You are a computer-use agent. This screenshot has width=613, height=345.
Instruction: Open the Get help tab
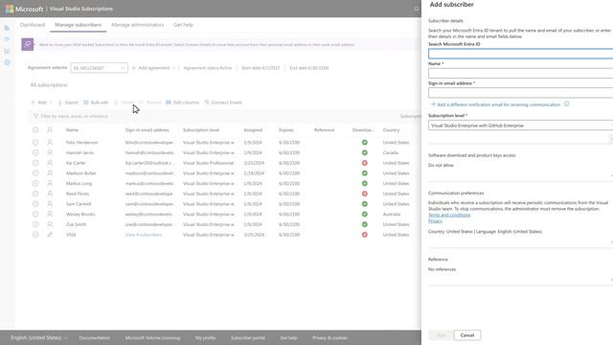183,25
